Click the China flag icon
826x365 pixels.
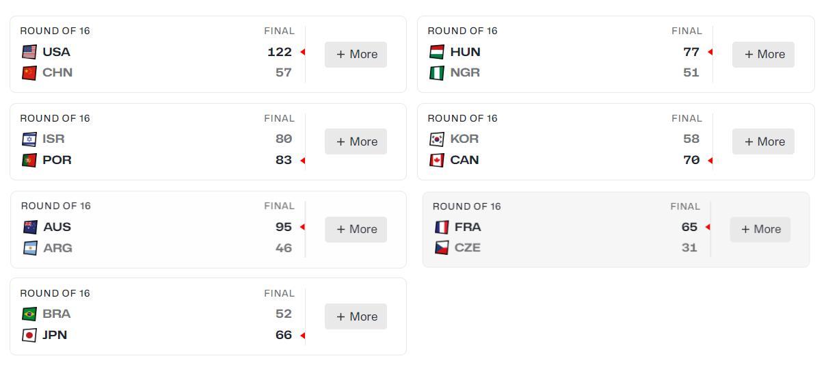pos(29,73)
